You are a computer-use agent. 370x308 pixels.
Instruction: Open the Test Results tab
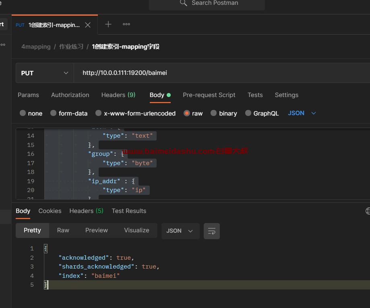pos(129,211)
